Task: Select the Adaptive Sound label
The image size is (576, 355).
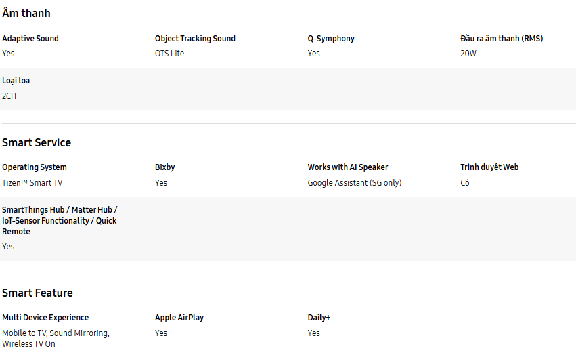Action: [x=30, y=39]
